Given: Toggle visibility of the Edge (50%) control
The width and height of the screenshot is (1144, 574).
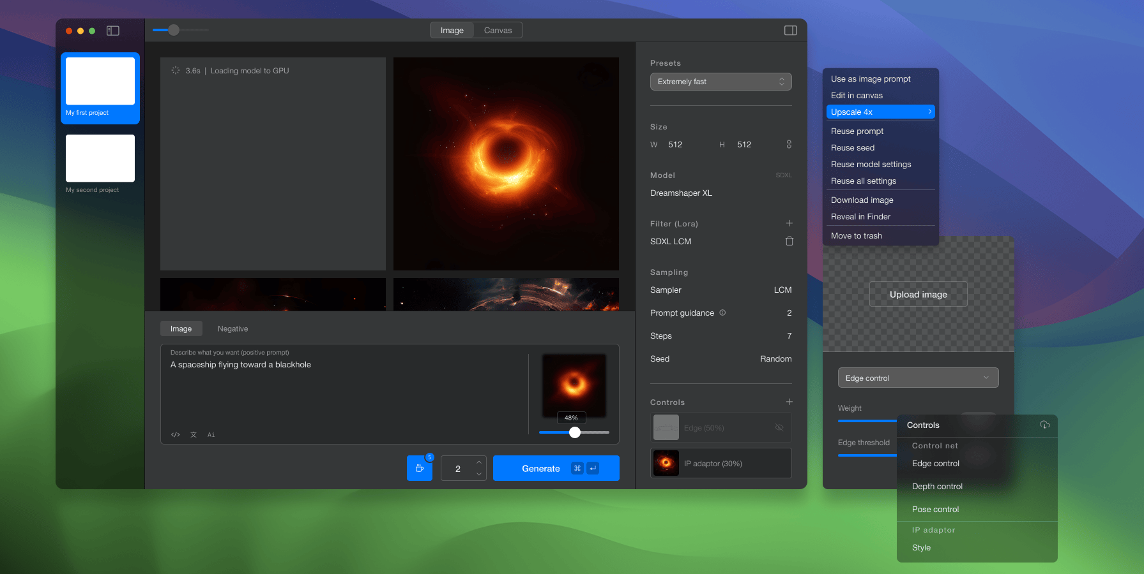Looking at the screenshot, I should [x=779, y=427].
